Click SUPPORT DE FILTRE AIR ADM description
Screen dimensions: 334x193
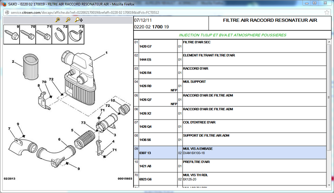click(x=206, y=135)
